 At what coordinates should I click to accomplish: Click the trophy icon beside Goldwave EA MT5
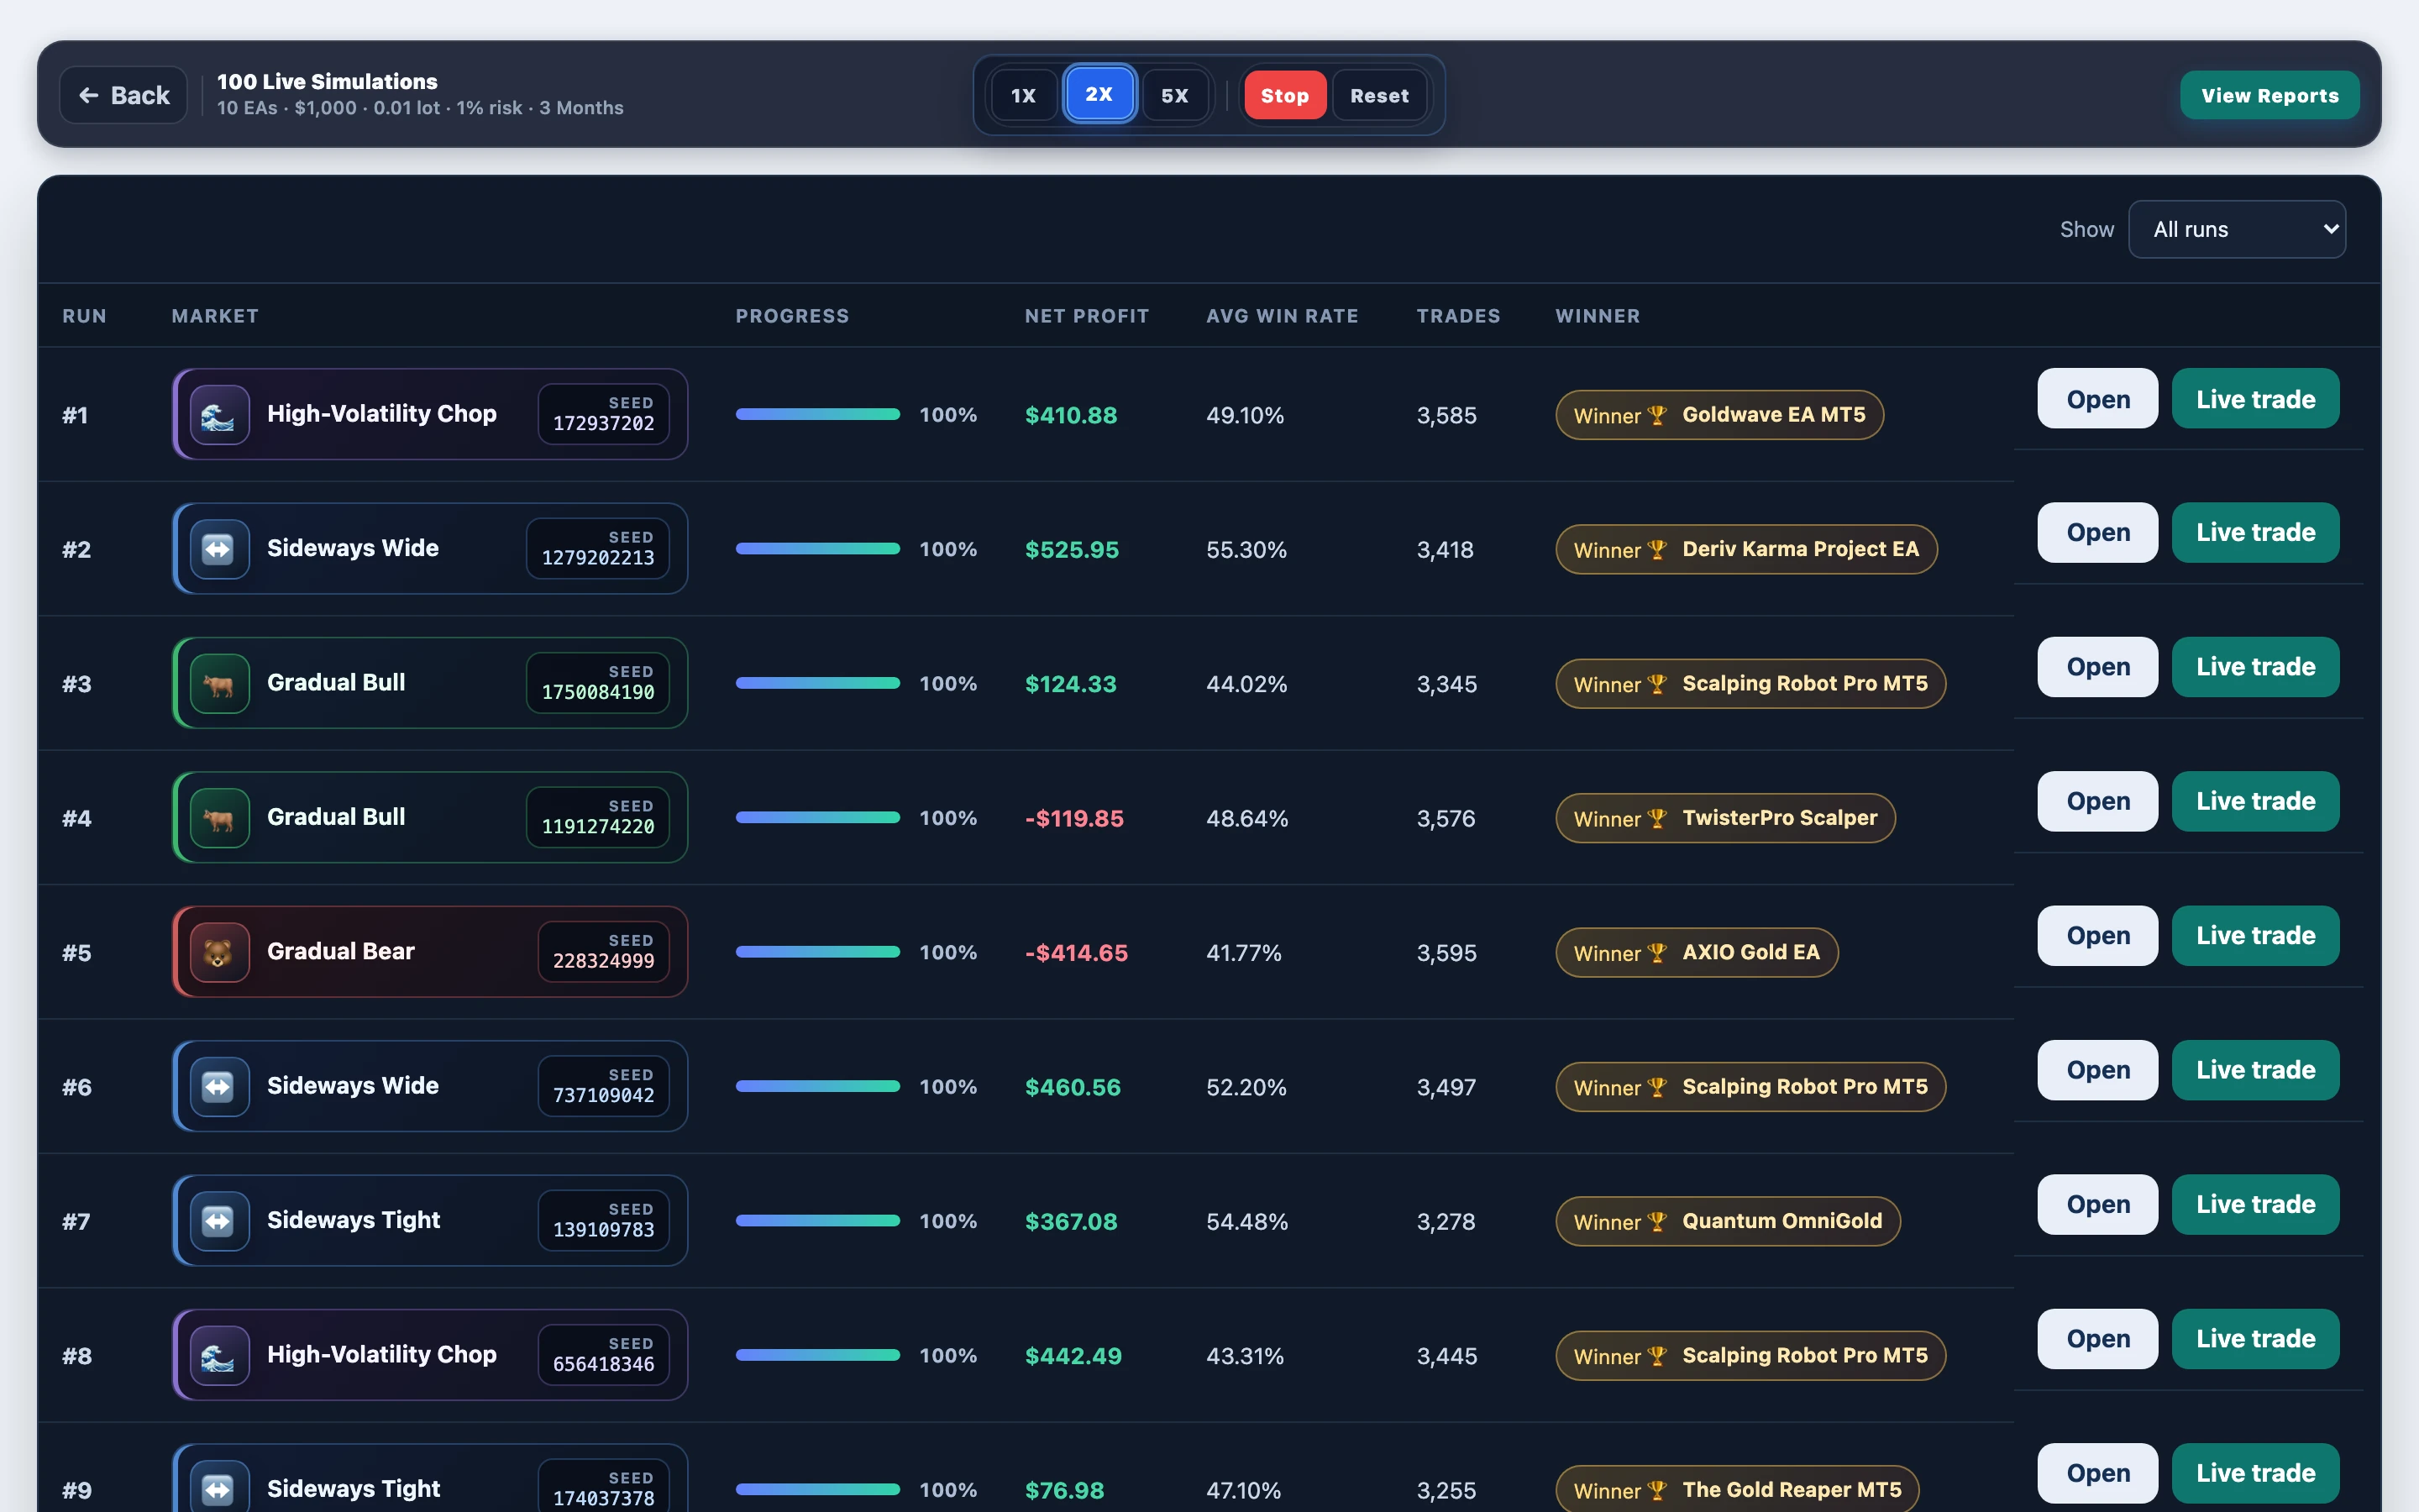pos(1656,415)
